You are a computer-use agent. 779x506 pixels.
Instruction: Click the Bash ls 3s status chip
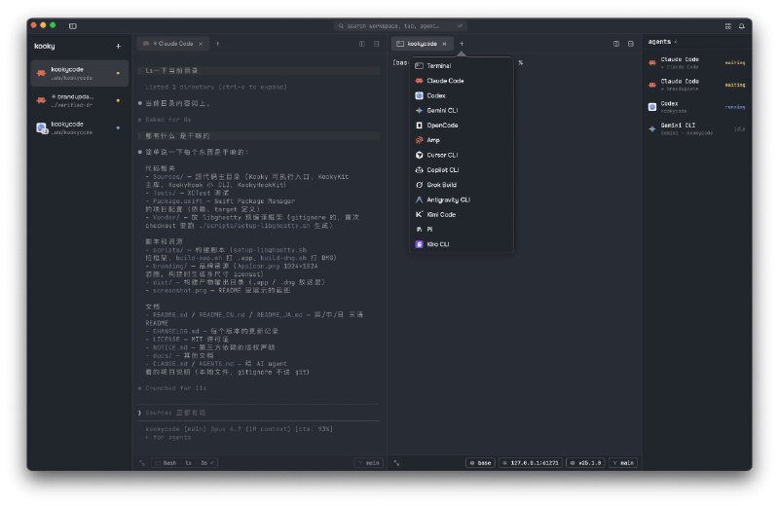click(184, 463)
